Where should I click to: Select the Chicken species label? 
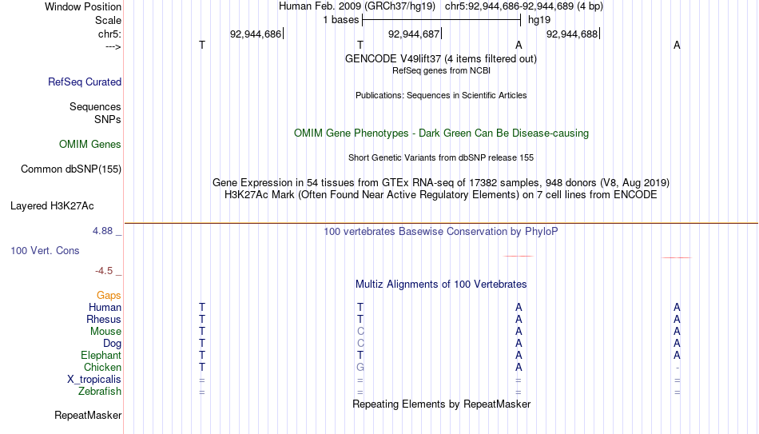coord(102,367)
